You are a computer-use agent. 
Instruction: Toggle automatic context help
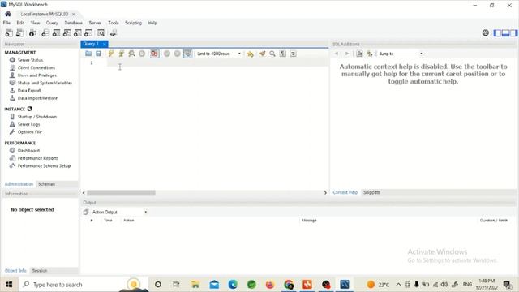tap(370, 54)
